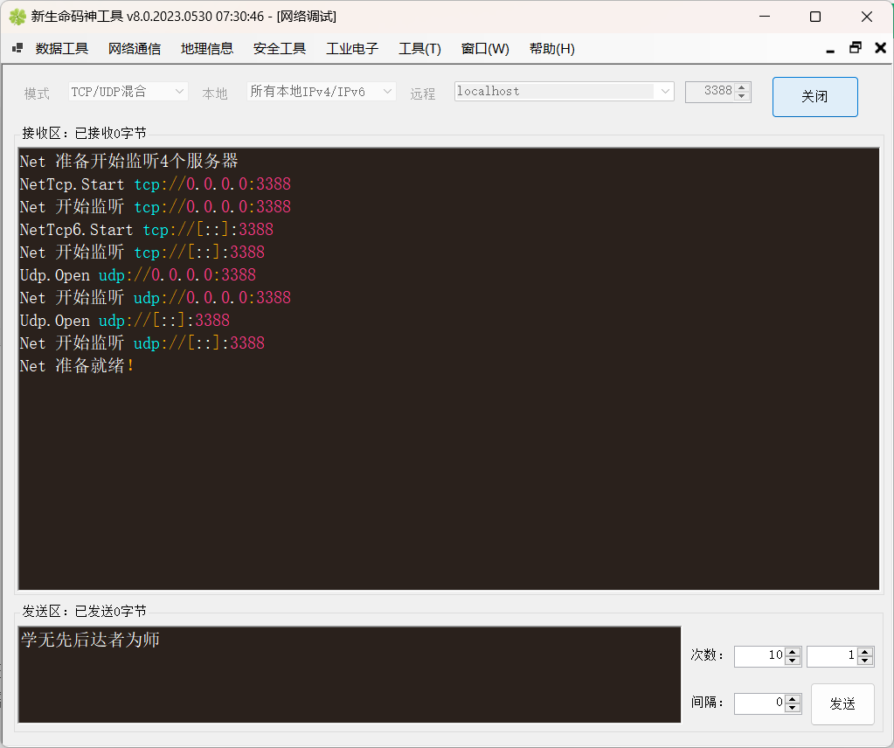Click the 关闭 button
This screenshot has width=894, height=748.
(x=814, y=97)
